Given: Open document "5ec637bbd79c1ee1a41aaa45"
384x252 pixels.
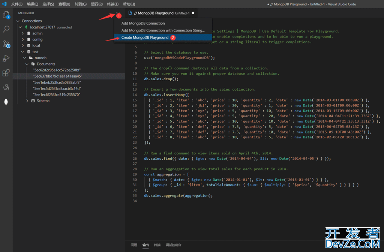Looking at the screenshot, I should (x=57, y=76).
